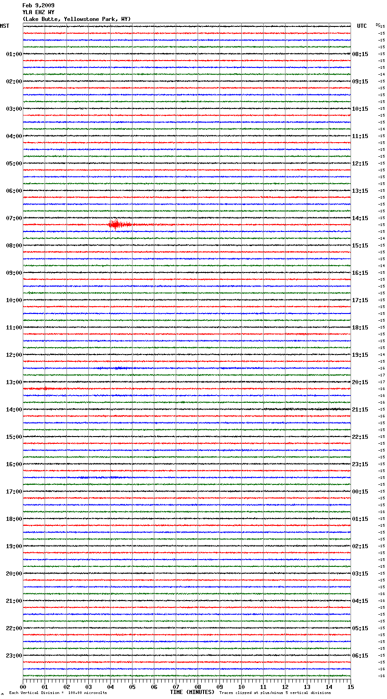Image resolution: width=387 pixels, height=699 pixels.
Task: Click the 22:15 UTC time label
Action: click(360, 437)
